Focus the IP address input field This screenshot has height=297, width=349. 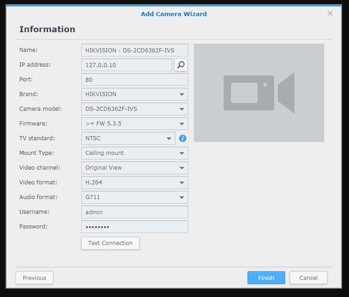click(x=127, y=65)
